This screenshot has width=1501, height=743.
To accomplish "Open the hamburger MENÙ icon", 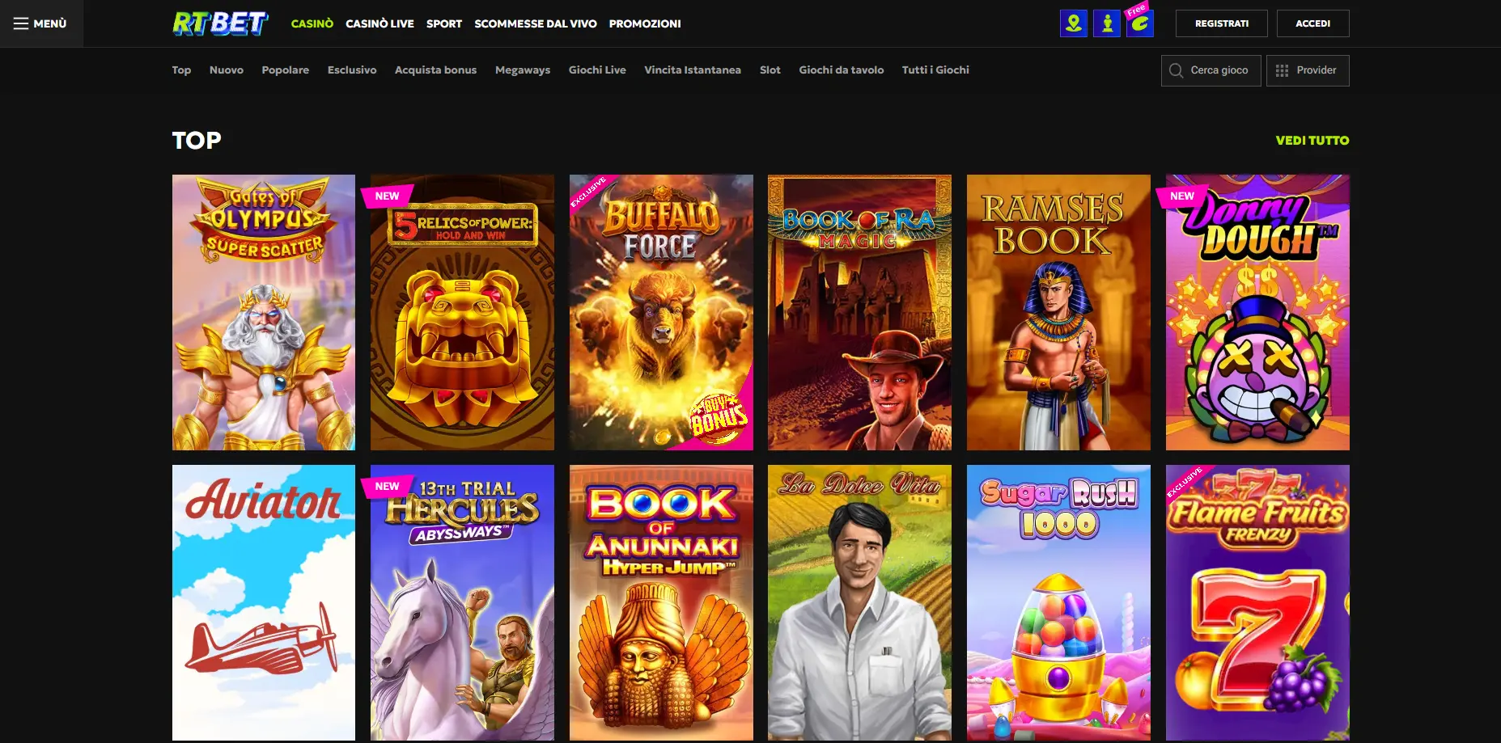I will [x=21, y=23].
